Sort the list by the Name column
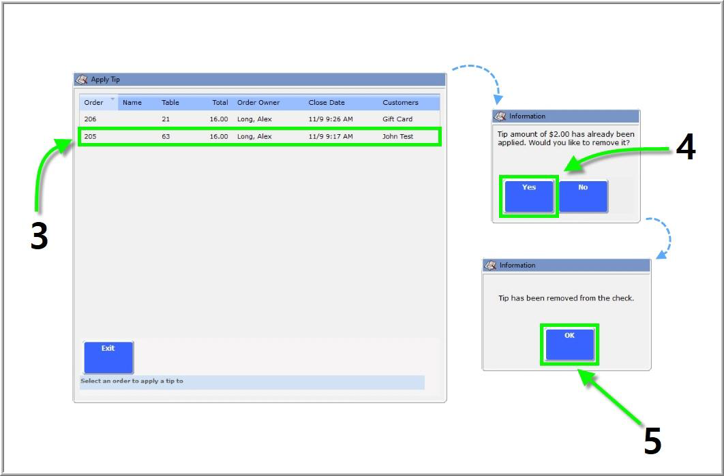The image size is (724, 476). tap(132, 103)
